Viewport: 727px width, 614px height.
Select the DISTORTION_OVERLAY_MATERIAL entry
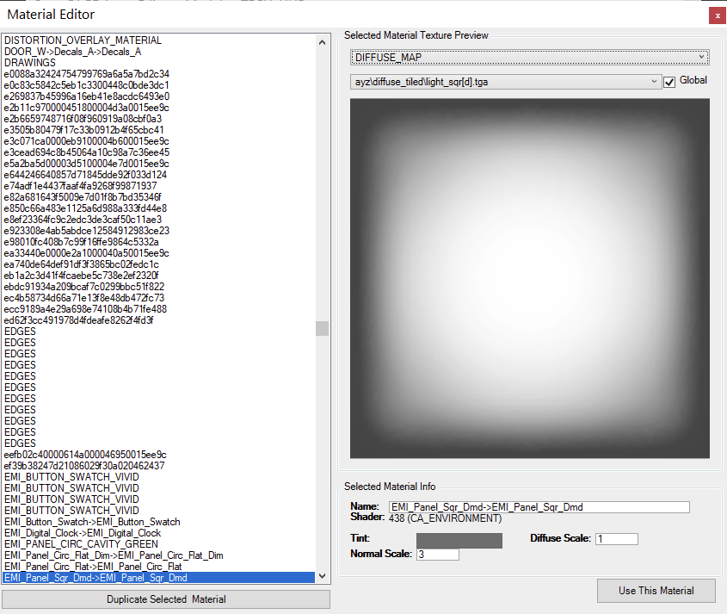tap(87, 40)
